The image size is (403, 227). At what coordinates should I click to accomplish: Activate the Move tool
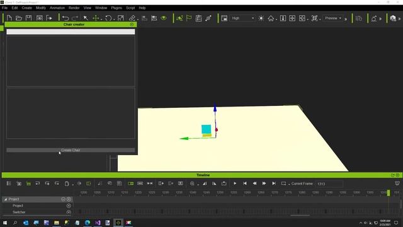pos(96,18)
